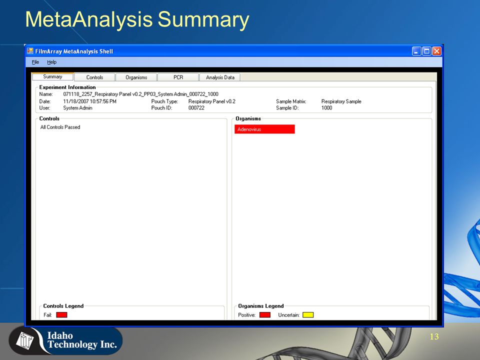Click the FilmArray MetaAnalysis Shell title bar icon
The width and height of the screenshot is (480, 360).
click(x=30, y=51)
